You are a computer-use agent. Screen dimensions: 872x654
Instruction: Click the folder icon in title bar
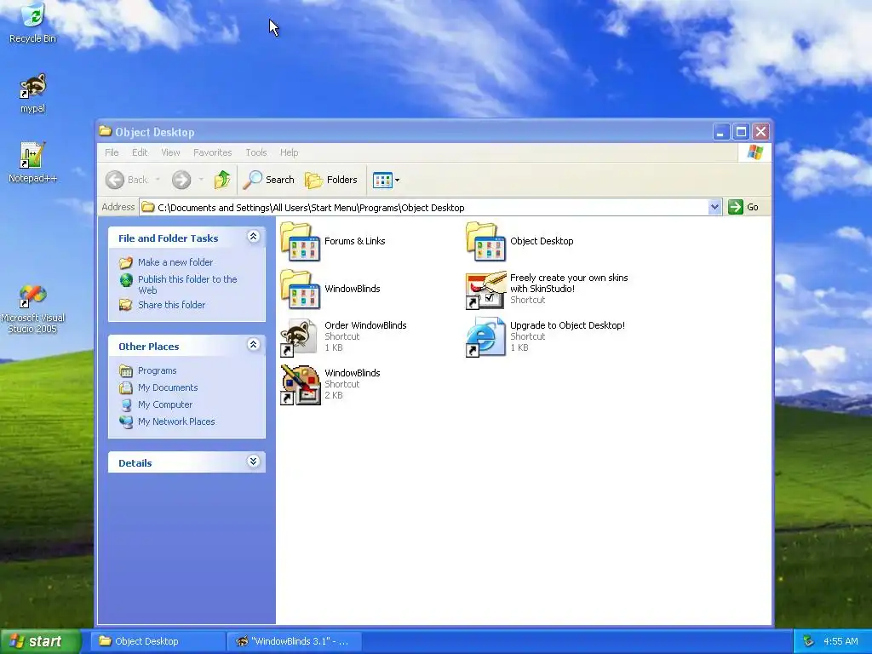pyautogui.click(x=105, y=131)
